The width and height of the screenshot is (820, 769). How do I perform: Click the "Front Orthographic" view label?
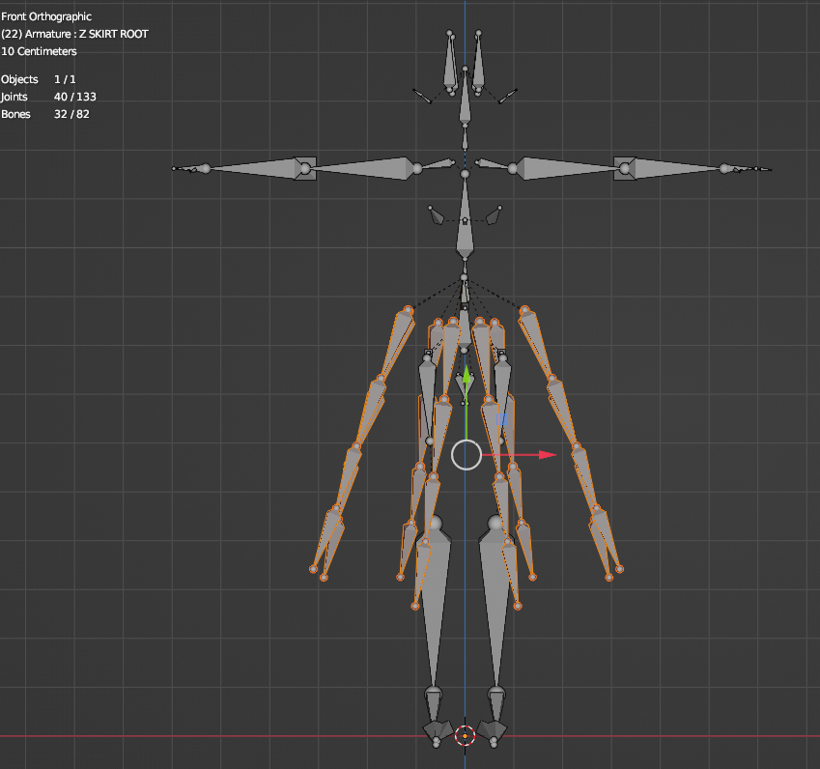[x=46, y=16]
